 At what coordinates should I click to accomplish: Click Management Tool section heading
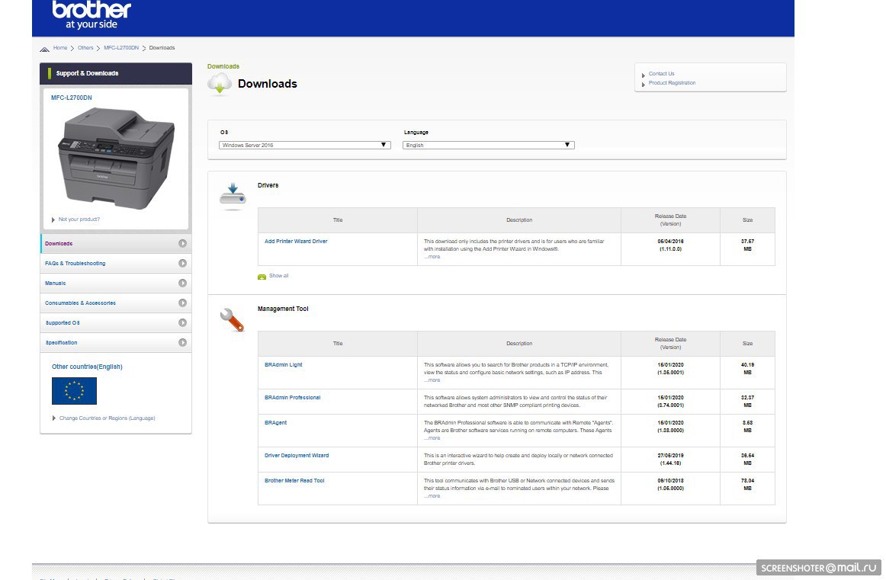[283, 309]
